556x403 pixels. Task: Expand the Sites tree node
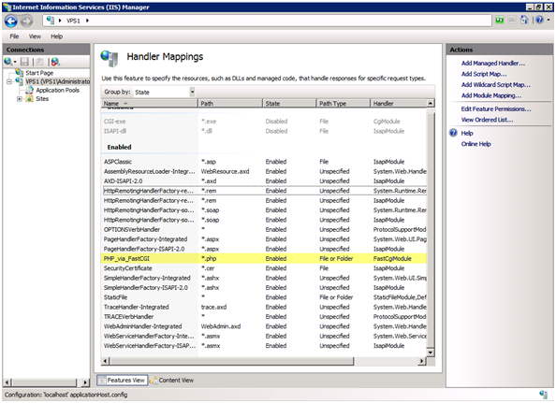[20, 99]
